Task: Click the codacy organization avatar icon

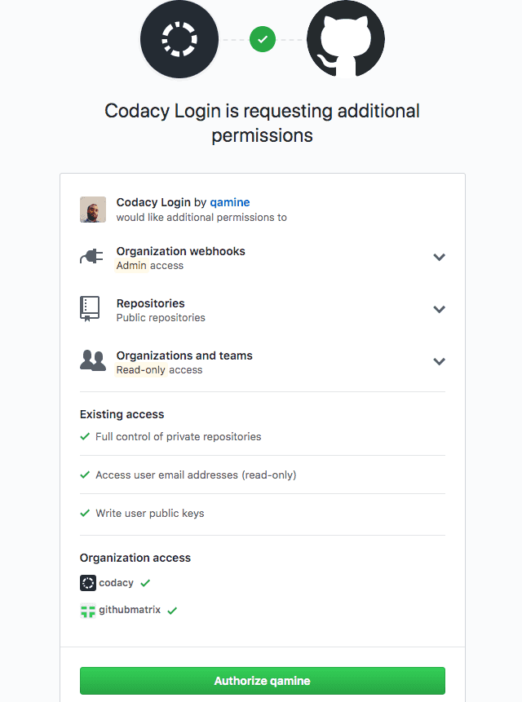Action: pos(87,582)
